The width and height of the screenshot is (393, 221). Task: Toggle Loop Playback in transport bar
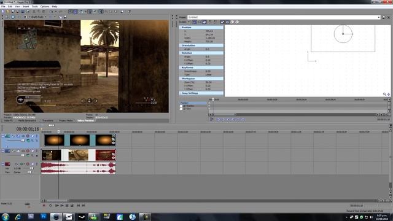pyautogui.click(x=50, y=206)
